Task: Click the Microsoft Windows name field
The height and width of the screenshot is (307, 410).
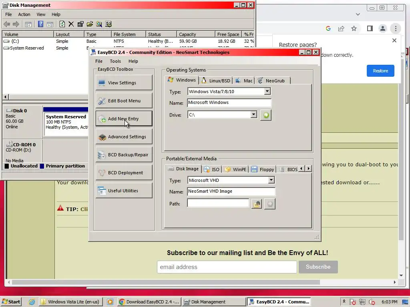Action: coord(229,103)
